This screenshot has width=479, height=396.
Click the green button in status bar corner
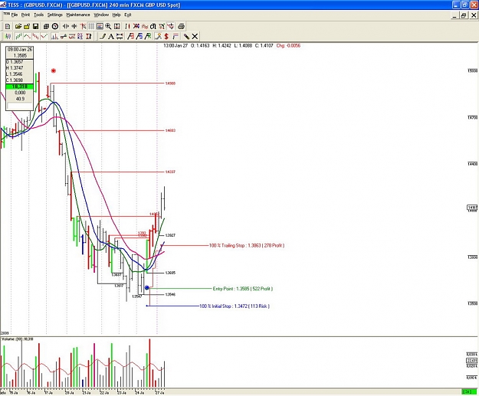[468, 391]
